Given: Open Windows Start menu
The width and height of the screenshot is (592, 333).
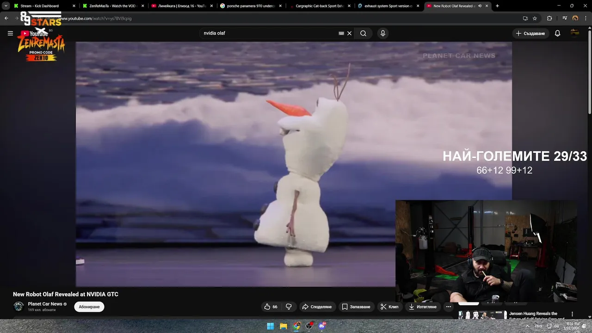Looking at the screenshot, I should tap(271, 326).
